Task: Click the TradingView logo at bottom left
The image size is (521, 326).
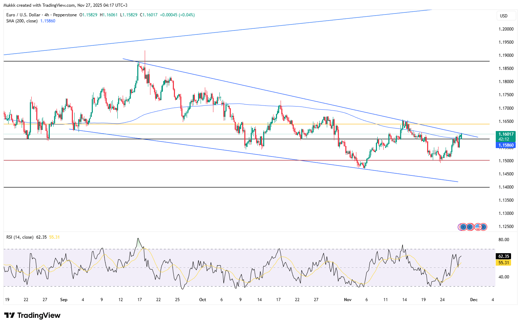Action: (x=32, y=315)
